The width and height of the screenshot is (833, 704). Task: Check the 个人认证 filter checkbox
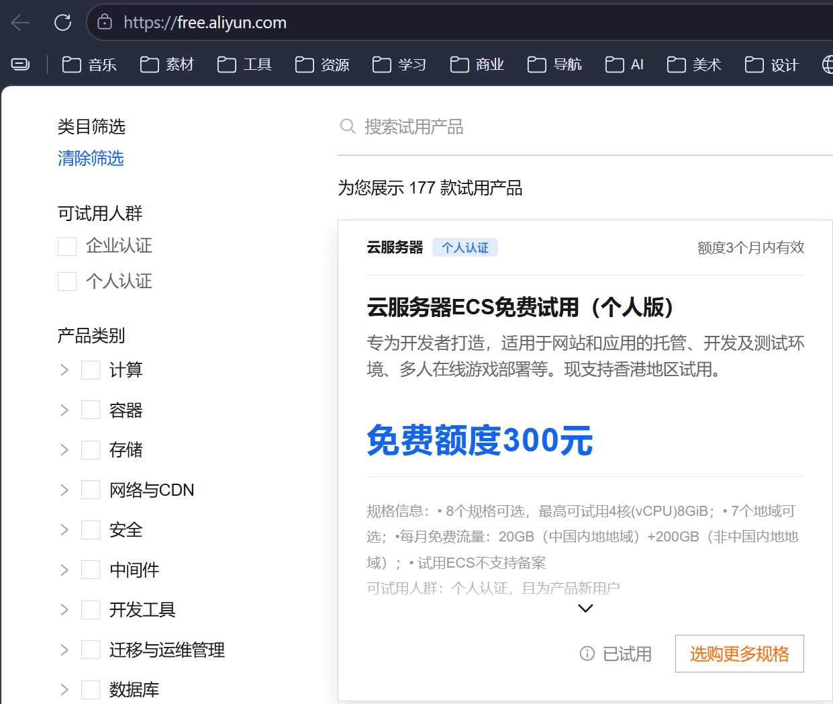(67, 281)
